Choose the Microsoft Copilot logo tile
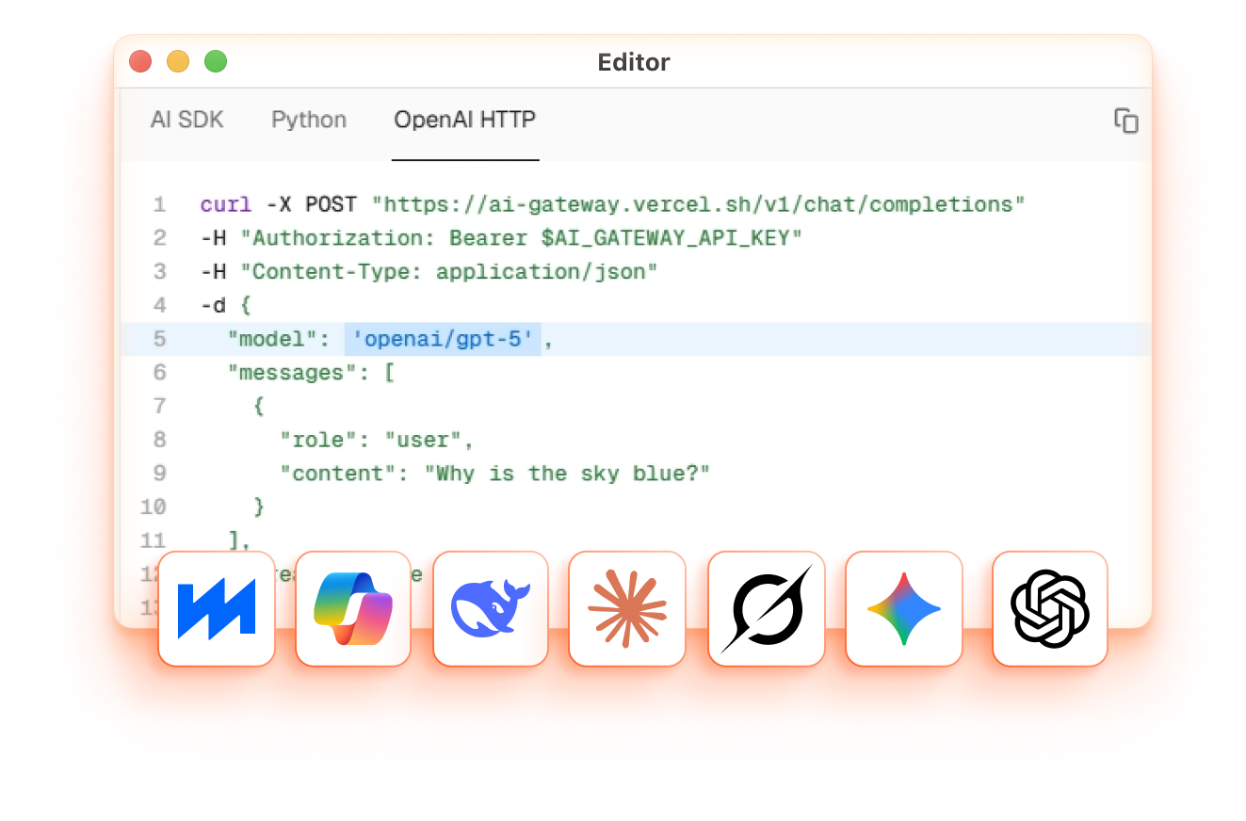Viewport: 1246px width, 821px height. (353, 609)
